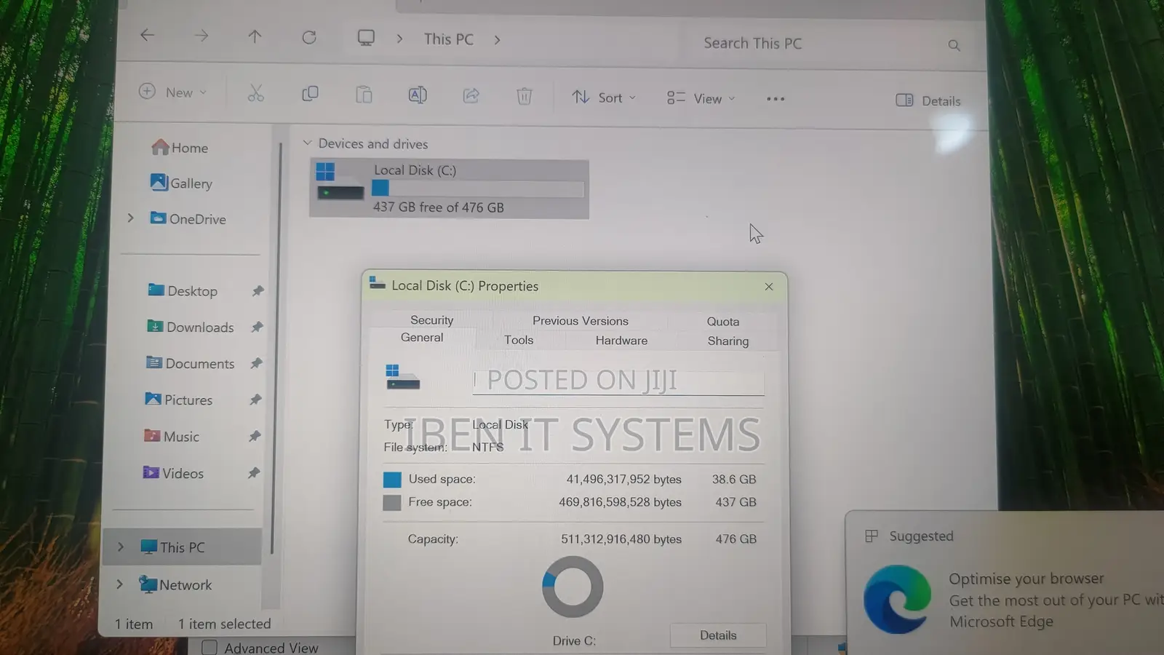Click the Drive C usage donut chart
Image resolution: width=1164 pixels, height=655 pixels.
573,587
